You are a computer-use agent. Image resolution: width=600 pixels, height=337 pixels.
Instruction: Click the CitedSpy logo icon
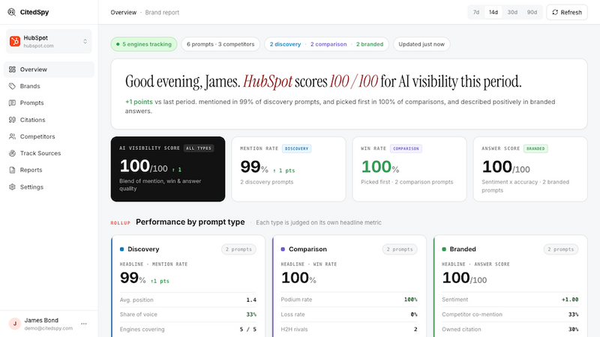click(12, 12)
